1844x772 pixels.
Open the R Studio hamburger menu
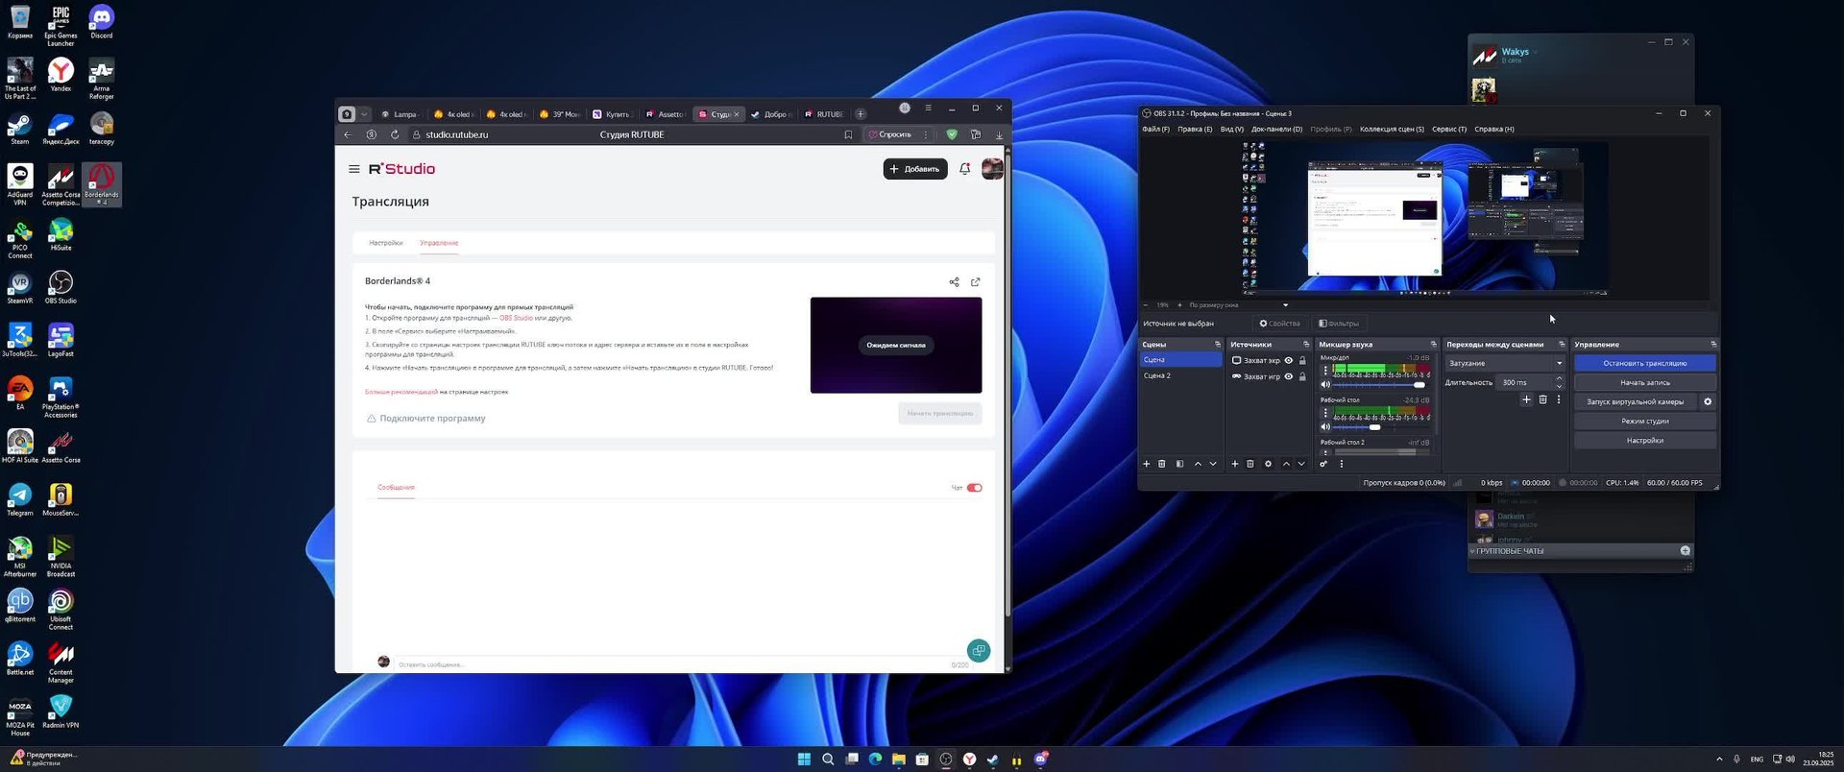tap(354, 169)
